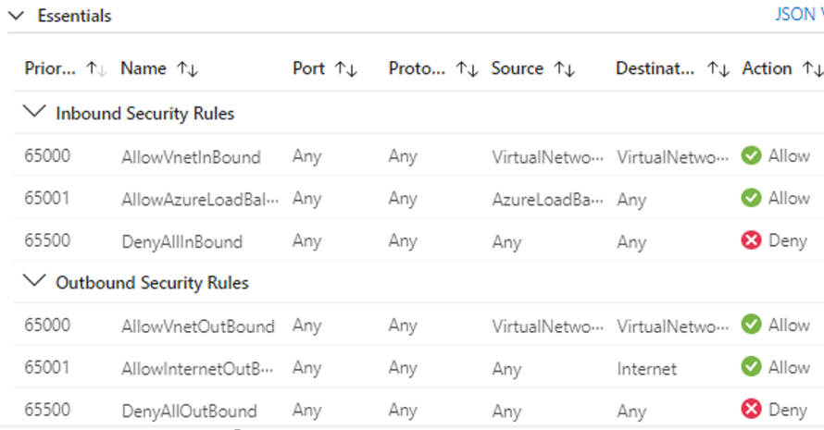The width and height of the screenshot is (824, 430).
Task: Open the AllowInternetOutBound rule
Action: pos(197,368)
